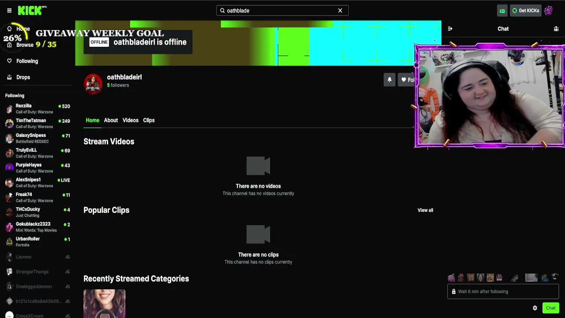Viewport: 565px width, 318px height.
Task: Clear the oathblade search text
Action: (340, 11)
